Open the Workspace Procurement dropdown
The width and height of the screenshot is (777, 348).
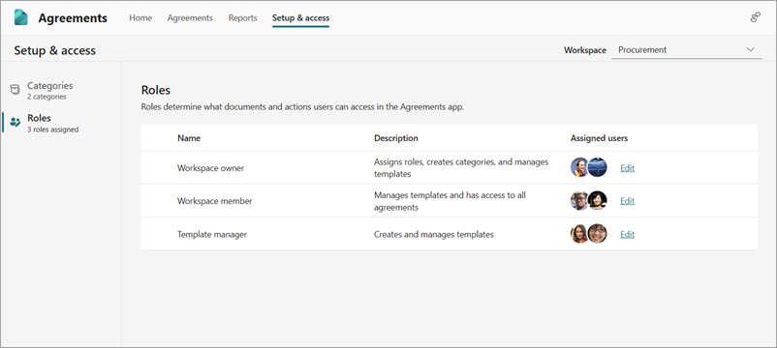point(687,50)
